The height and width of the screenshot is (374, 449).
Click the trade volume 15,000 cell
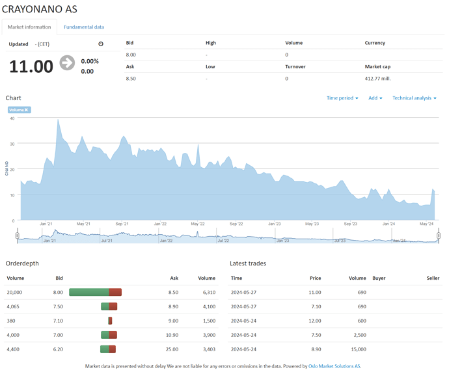(x=359, y=349)
